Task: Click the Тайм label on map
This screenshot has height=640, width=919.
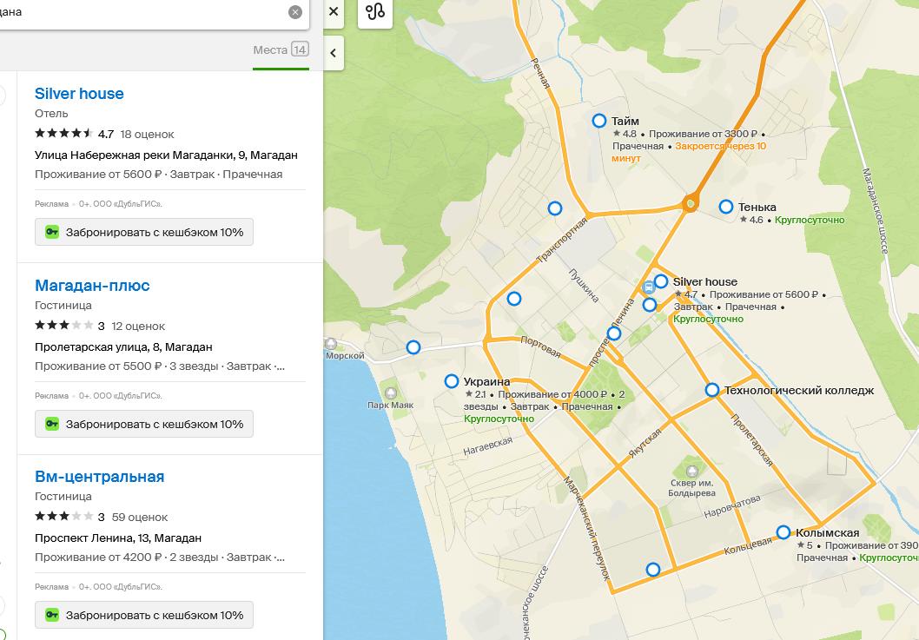Action: point(625,122)
